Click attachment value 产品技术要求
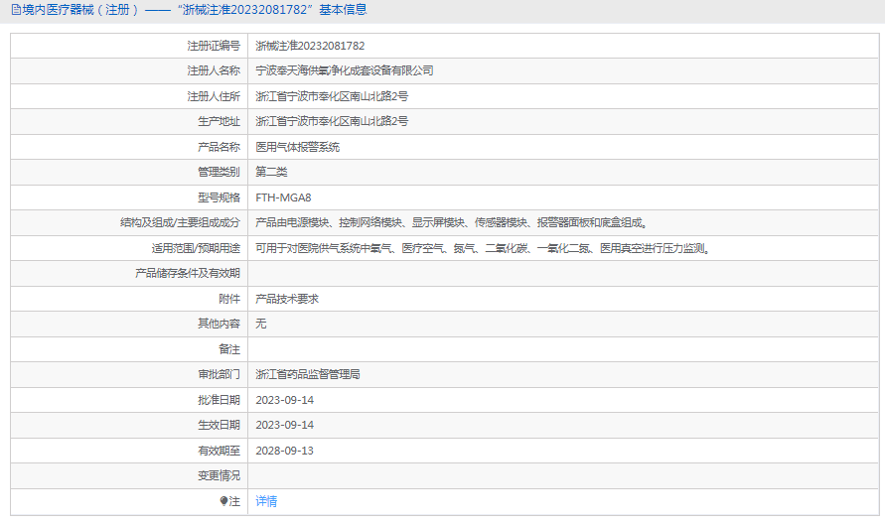The image size is (885, 524). (x=287, y=299)
